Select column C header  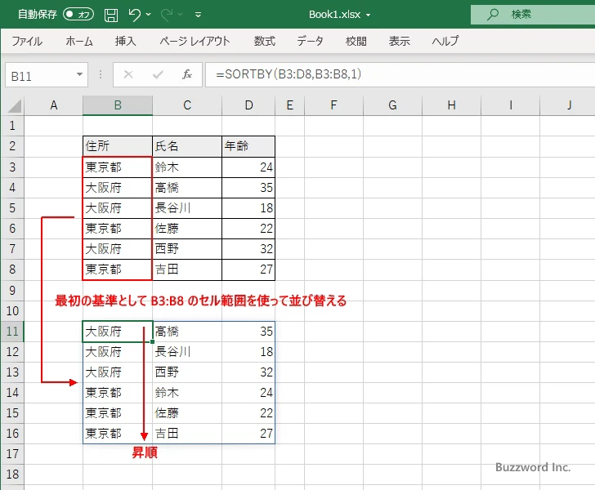(x=187, y=105)
